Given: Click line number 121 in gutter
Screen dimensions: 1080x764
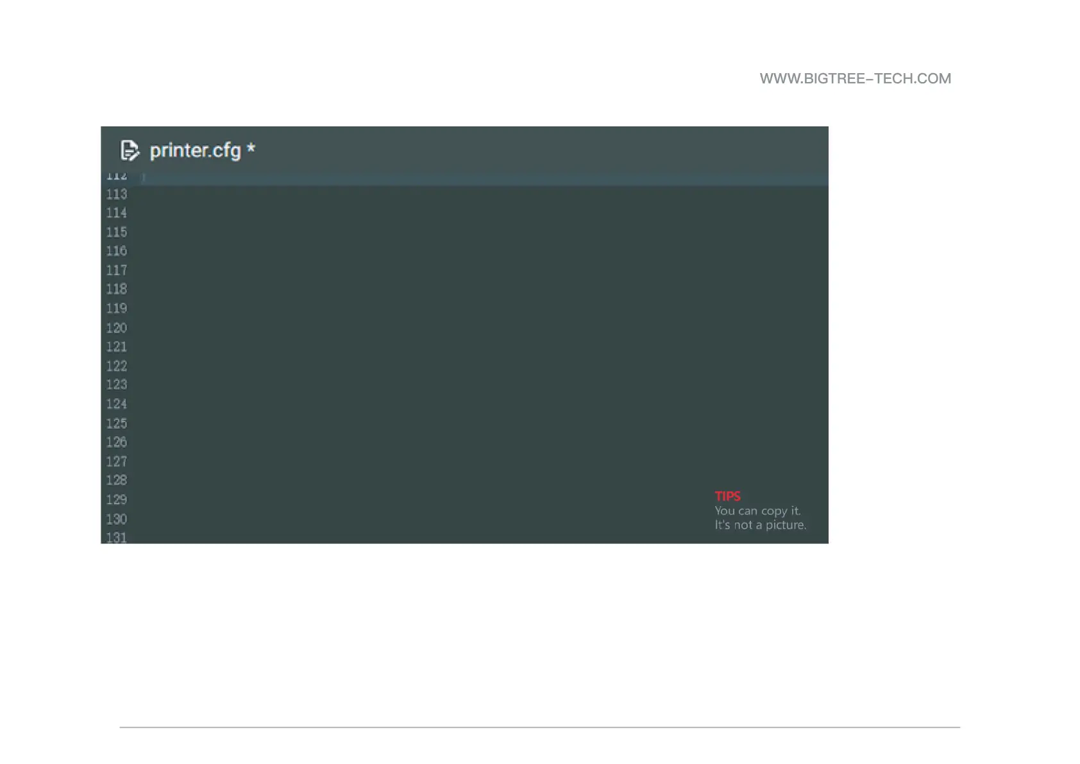Looking at the screenshot, I should (117, 347).
